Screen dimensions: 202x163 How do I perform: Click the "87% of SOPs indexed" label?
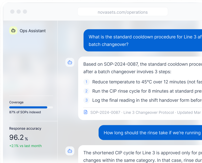click(25, 112)
